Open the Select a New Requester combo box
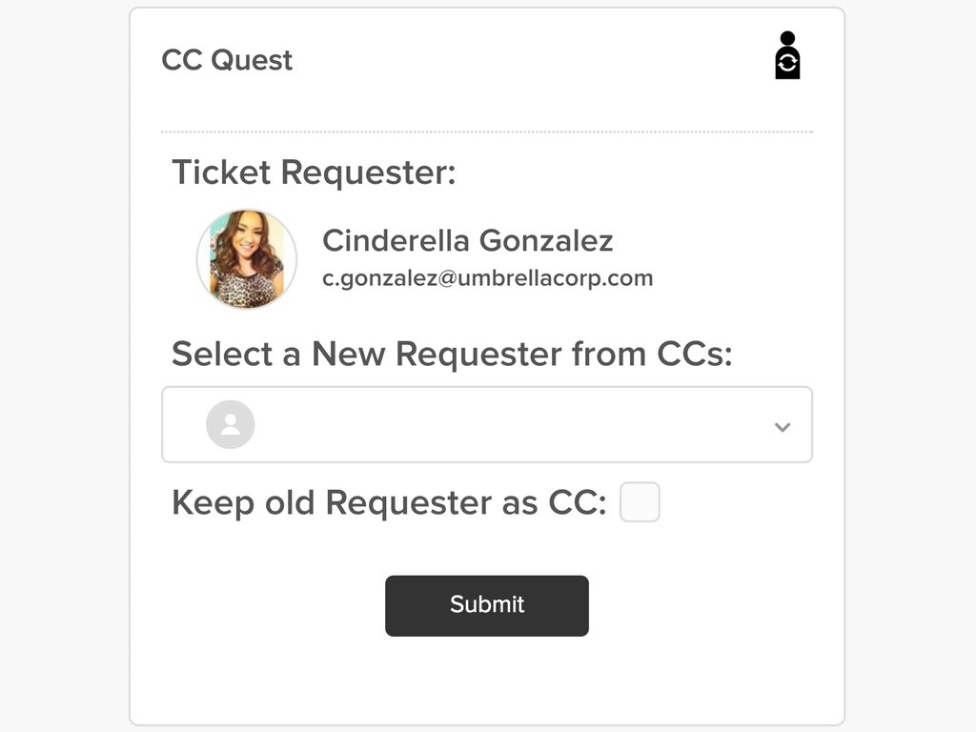This screenshot has height=732, width=976. (x=487, y=424)
